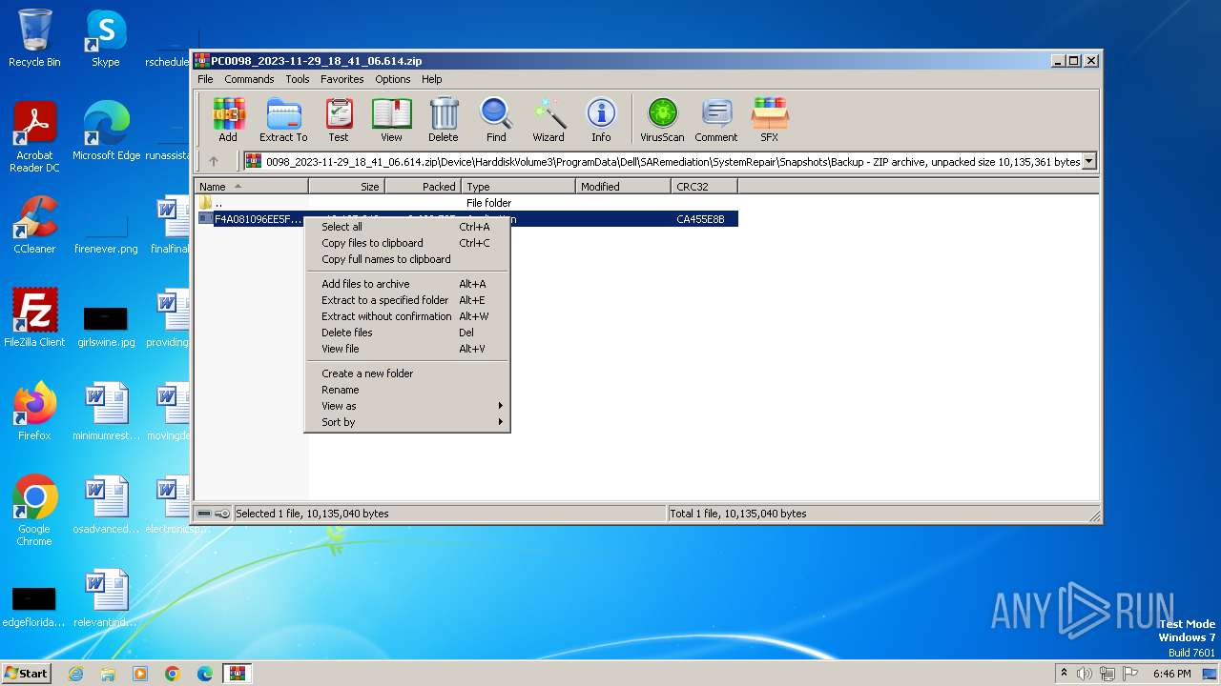The image size is (1221, 686).
Task: Open Chrome from the taskbar
Action: pyautogui.click(x=173, y=674)
